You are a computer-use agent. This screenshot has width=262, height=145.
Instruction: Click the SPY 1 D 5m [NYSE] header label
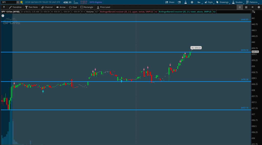pos(10,12)
